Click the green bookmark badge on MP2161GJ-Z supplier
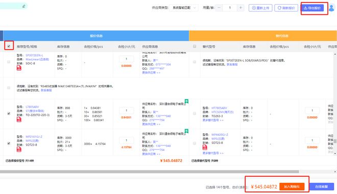Viewport: 337px width, 194px height. [186, 131]
